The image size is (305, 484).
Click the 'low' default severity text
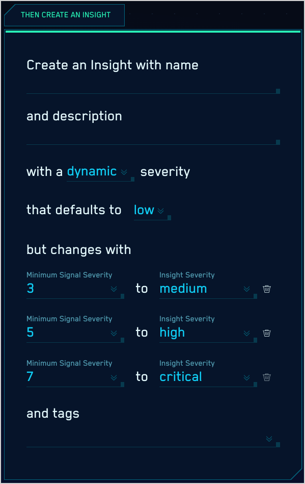click(144, 210)
